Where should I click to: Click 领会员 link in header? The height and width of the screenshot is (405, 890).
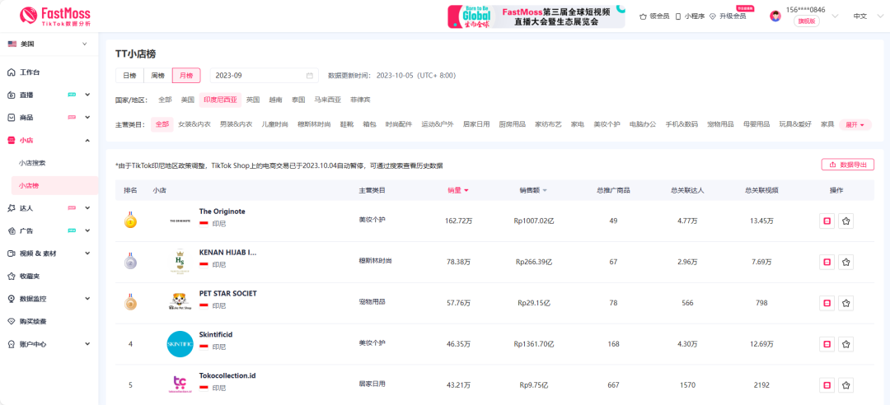click(x=653, y=16)
